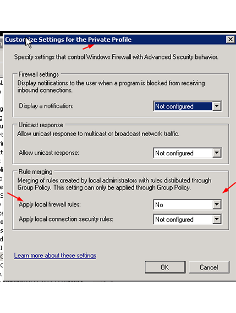The width and height of the screenshot is (236, 313).
Task: Open the Apply local firewall rules arrow
Action: click(x=217, y=204)
